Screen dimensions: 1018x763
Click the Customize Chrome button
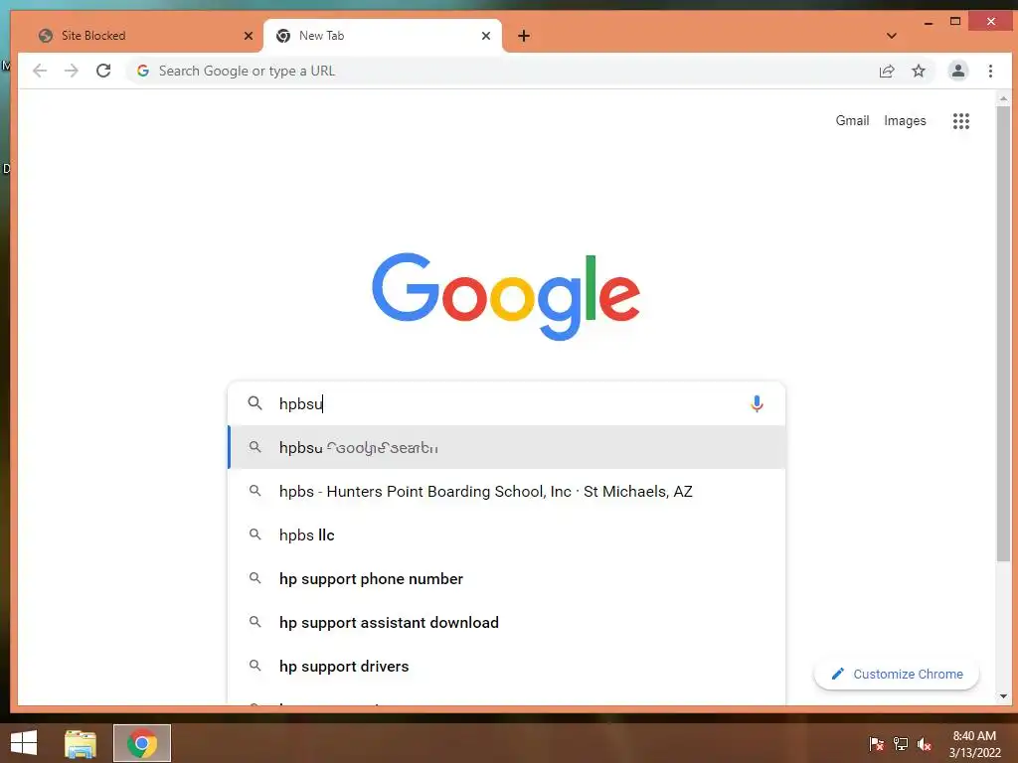point(897,675)
